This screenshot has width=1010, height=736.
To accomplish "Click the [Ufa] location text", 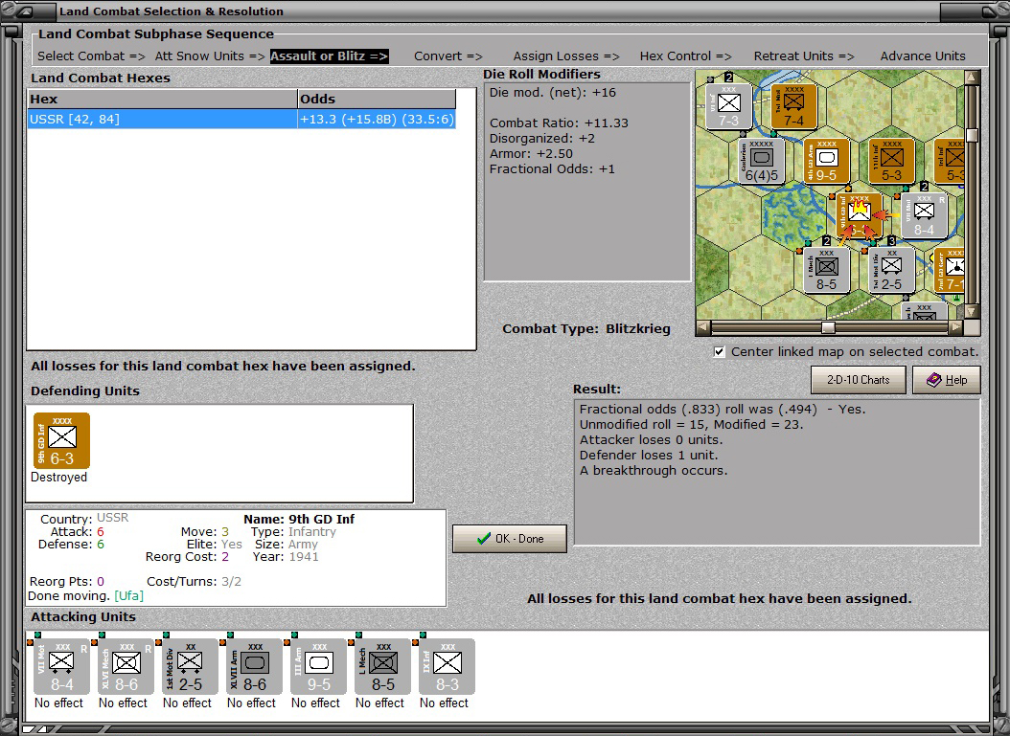I will pyautogui.click(x=128, y=595).
